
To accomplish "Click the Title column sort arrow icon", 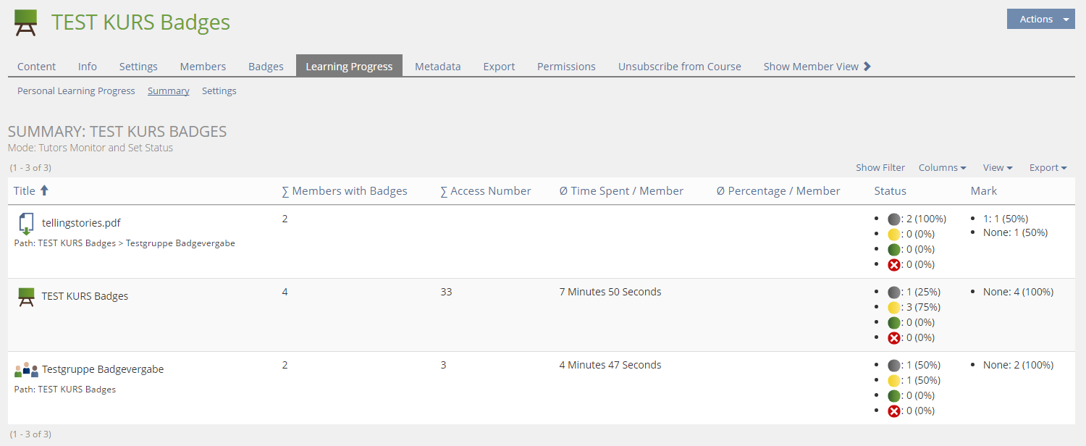I will click(44, 190).
